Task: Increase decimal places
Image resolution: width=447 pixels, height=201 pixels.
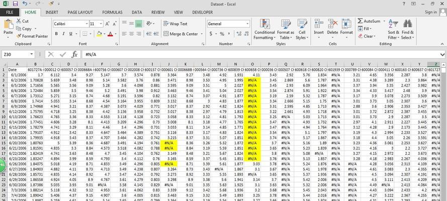Action: click(x=239, y=34)
